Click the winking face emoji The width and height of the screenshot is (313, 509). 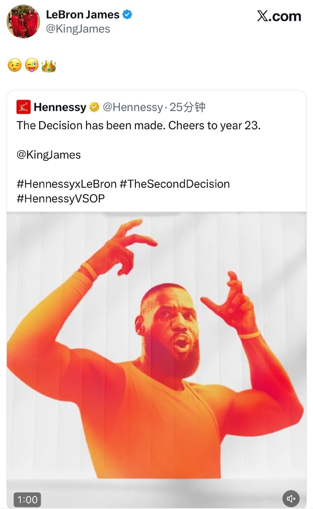pos(15,65)
